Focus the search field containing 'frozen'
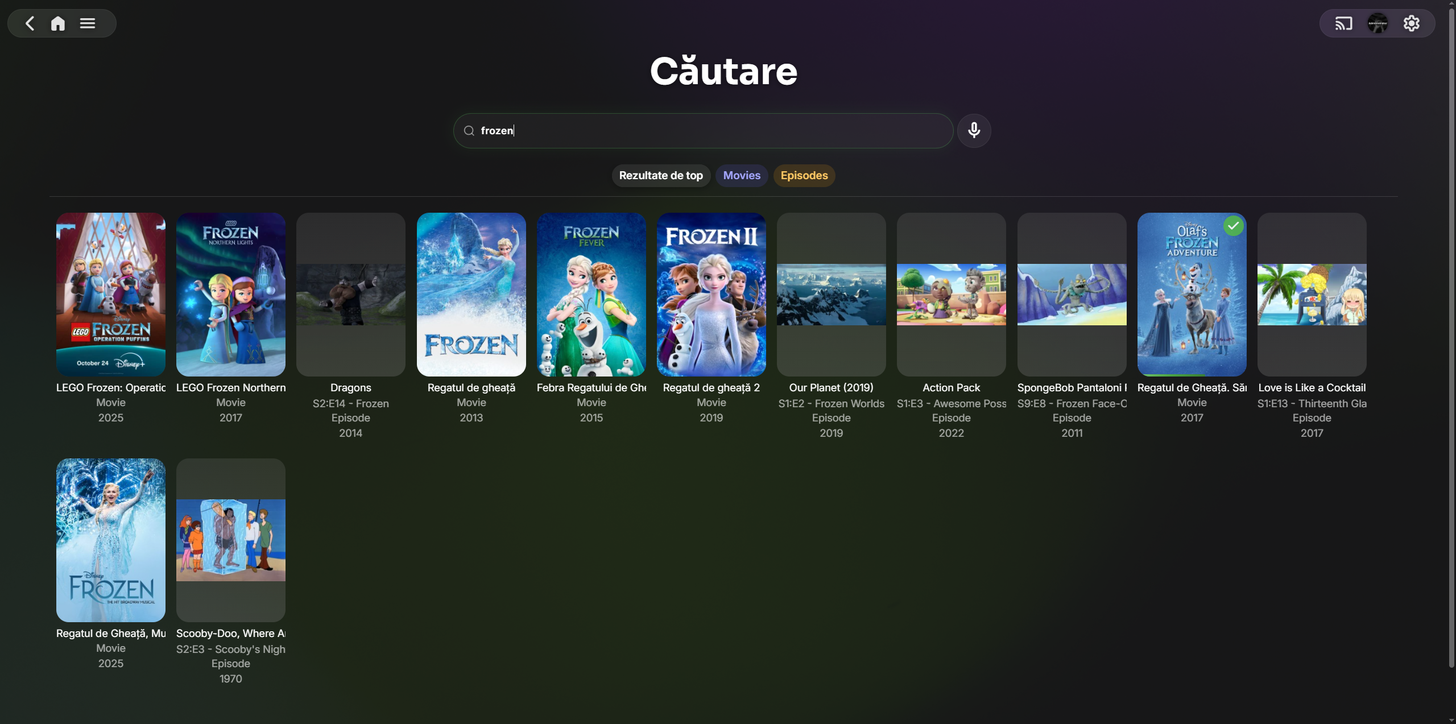1456x724 pixels. (703, 131)
